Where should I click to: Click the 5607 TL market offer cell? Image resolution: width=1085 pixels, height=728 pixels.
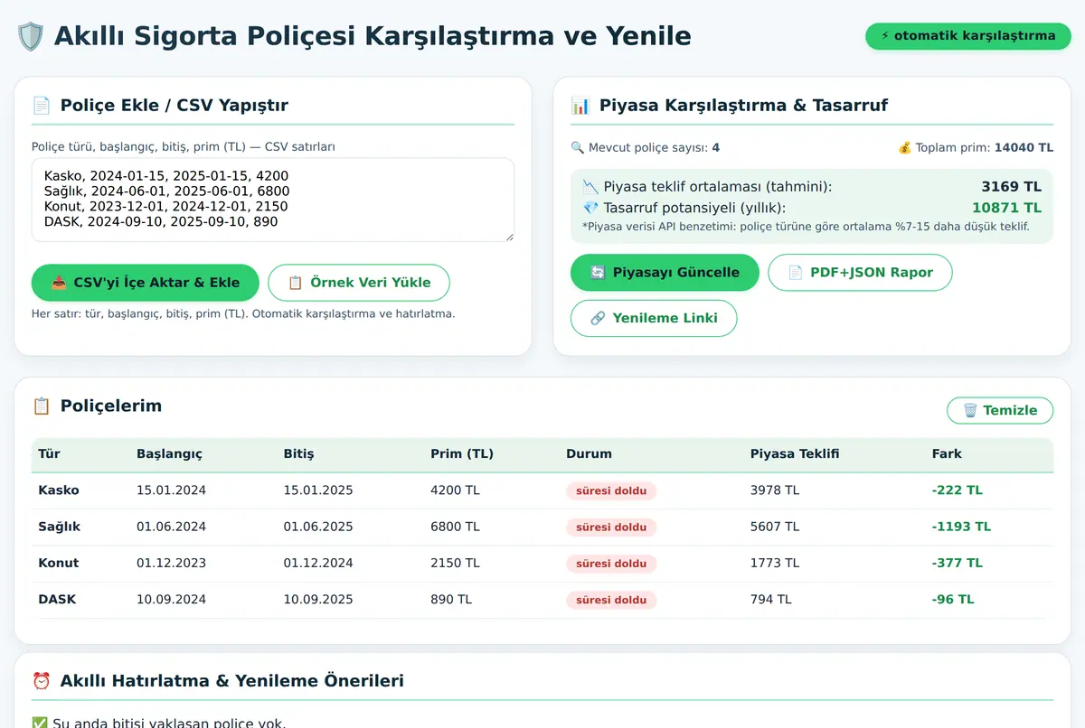[775, 527]
